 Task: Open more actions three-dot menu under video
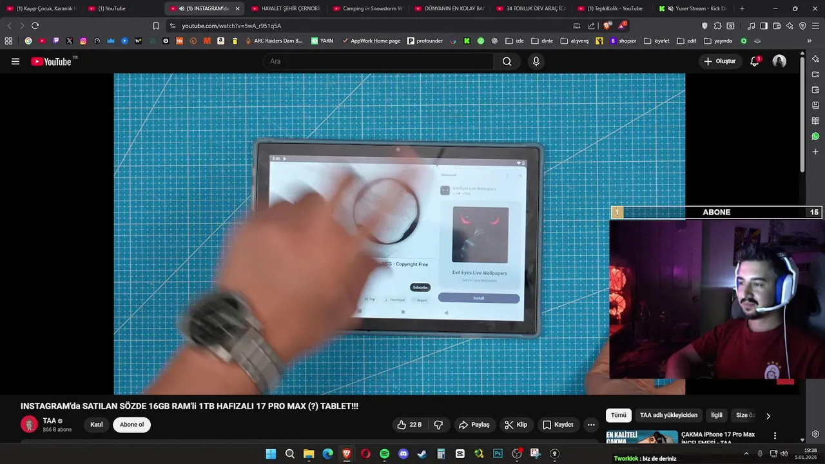[x=590, y=425]
